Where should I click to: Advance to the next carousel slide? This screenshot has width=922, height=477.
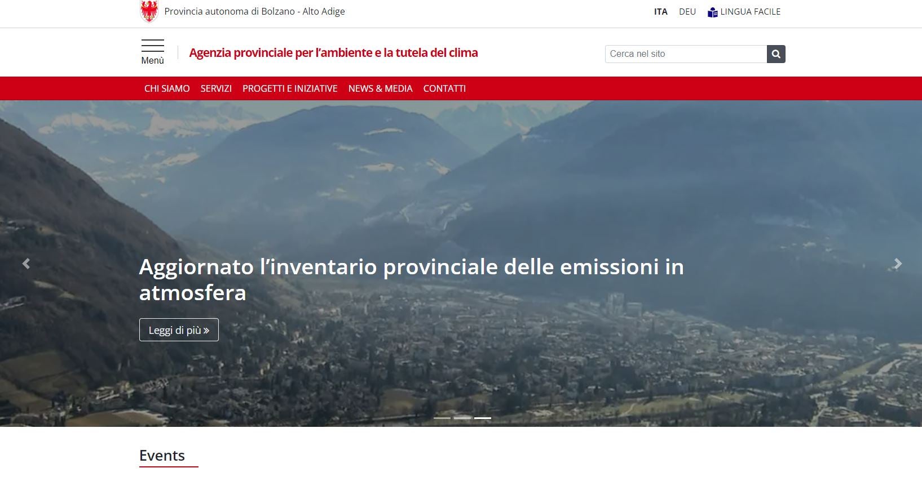pos(898,264)
